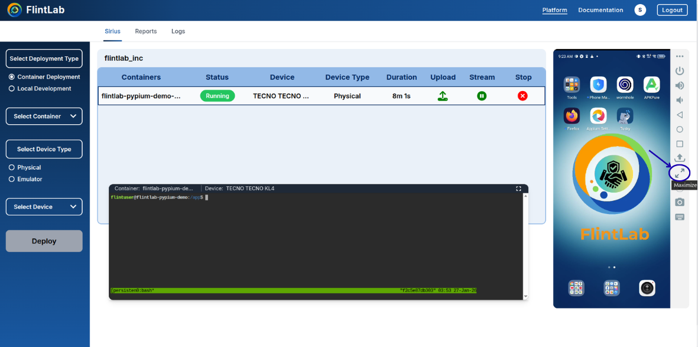698x347 pixels.
Task: Tap the device Power button icon
Action: click(x=679, y=71)
